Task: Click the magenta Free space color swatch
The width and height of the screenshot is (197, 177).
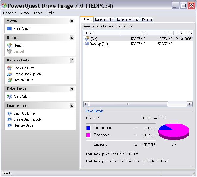Action: coord(88,135)
